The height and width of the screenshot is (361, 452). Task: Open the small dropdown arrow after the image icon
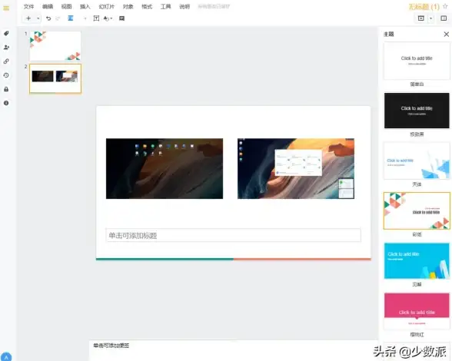coord(85,18)
